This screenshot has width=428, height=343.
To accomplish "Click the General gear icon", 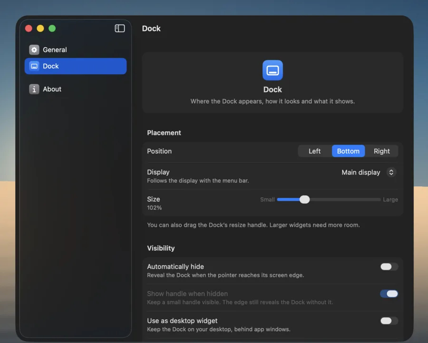I will click(x=34, y=49).
